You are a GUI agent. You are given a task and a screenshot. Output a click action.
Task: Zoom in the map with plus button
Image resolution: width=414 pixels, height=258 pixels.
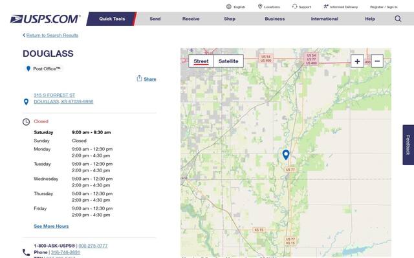(357, 61)
